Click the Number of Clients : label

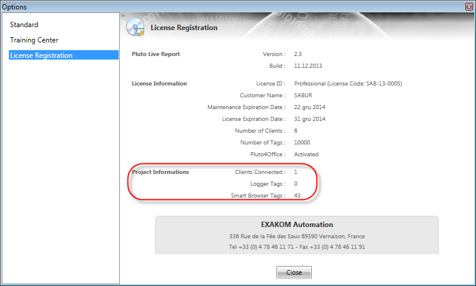(260, 131)
